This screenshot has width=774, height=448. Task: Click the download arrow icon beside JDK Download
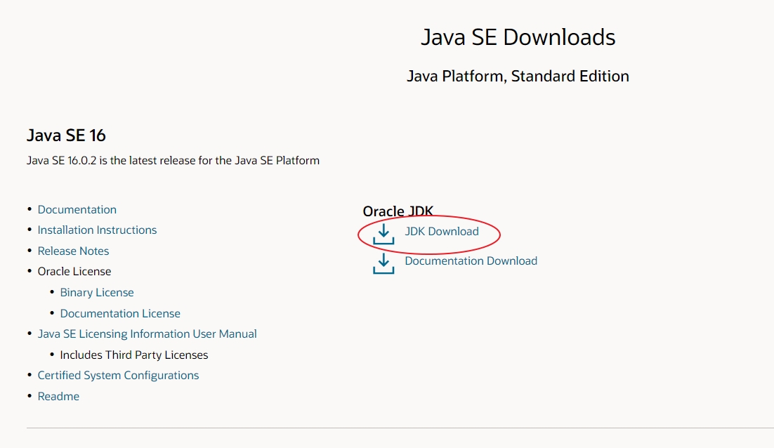[383, 235]
